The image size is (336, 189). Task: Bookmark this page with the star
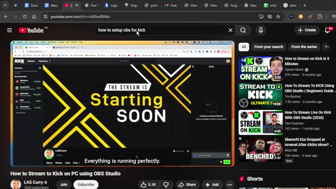pyautogui.click(x=278, y=17)
